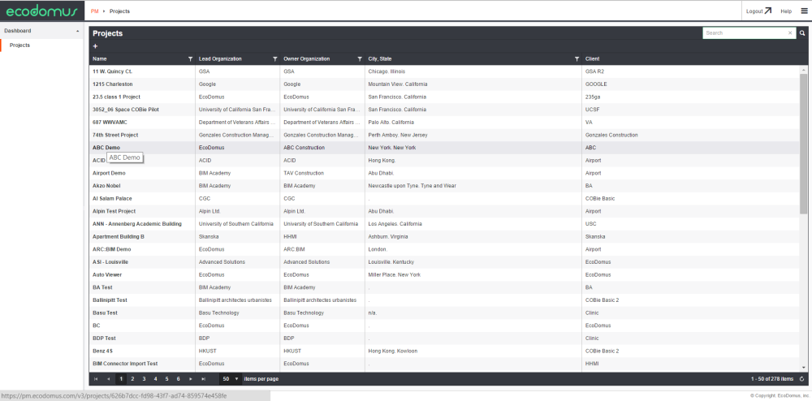
Task: Open the 23.5 class 1 Project row
Action: click(x=116, y=97)
